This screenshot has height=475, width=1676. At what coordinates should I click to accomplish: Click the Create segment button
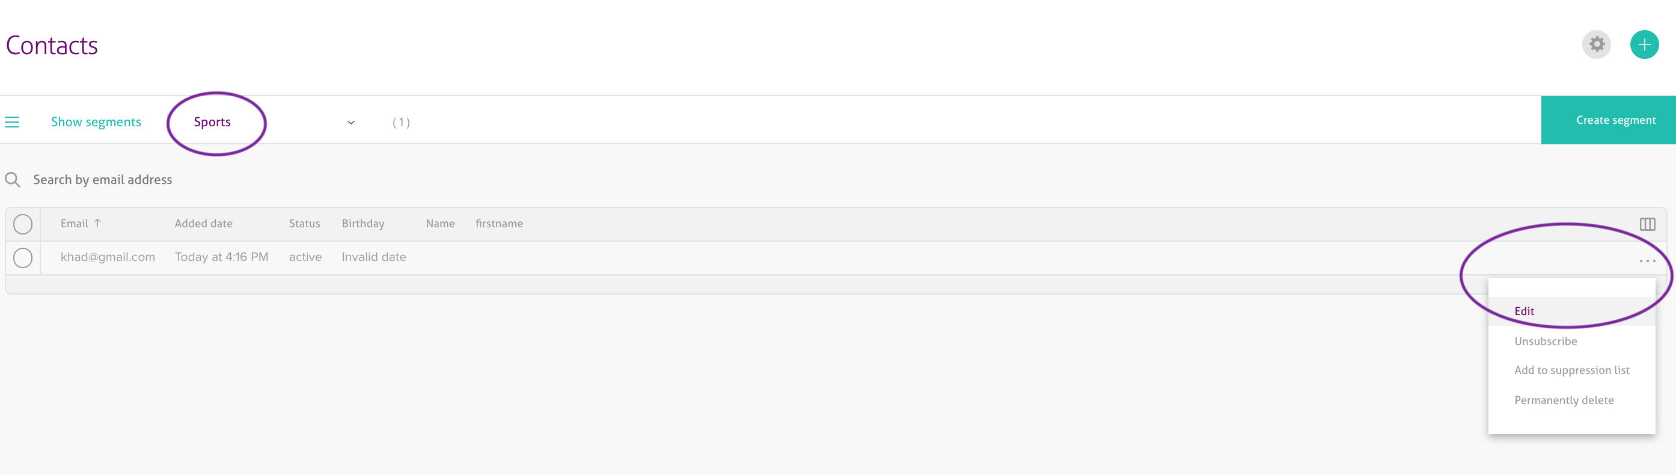click(1615, 120)
